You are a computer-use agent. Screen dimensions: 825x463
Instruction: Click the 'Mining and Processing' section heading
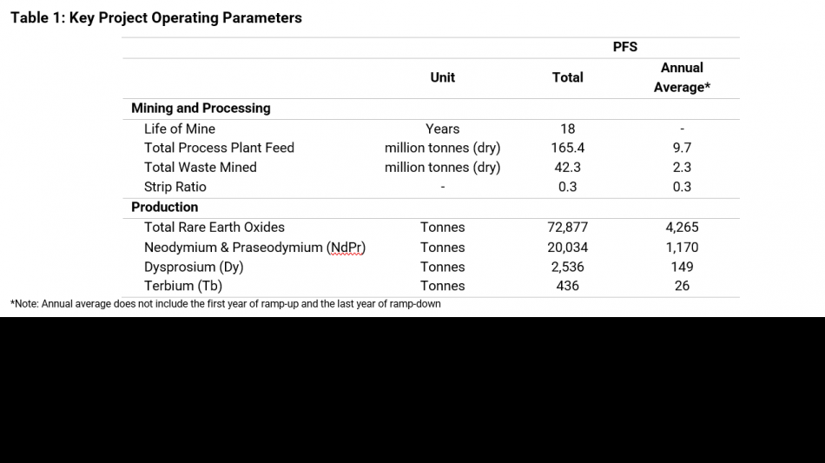tap(201, 109)
